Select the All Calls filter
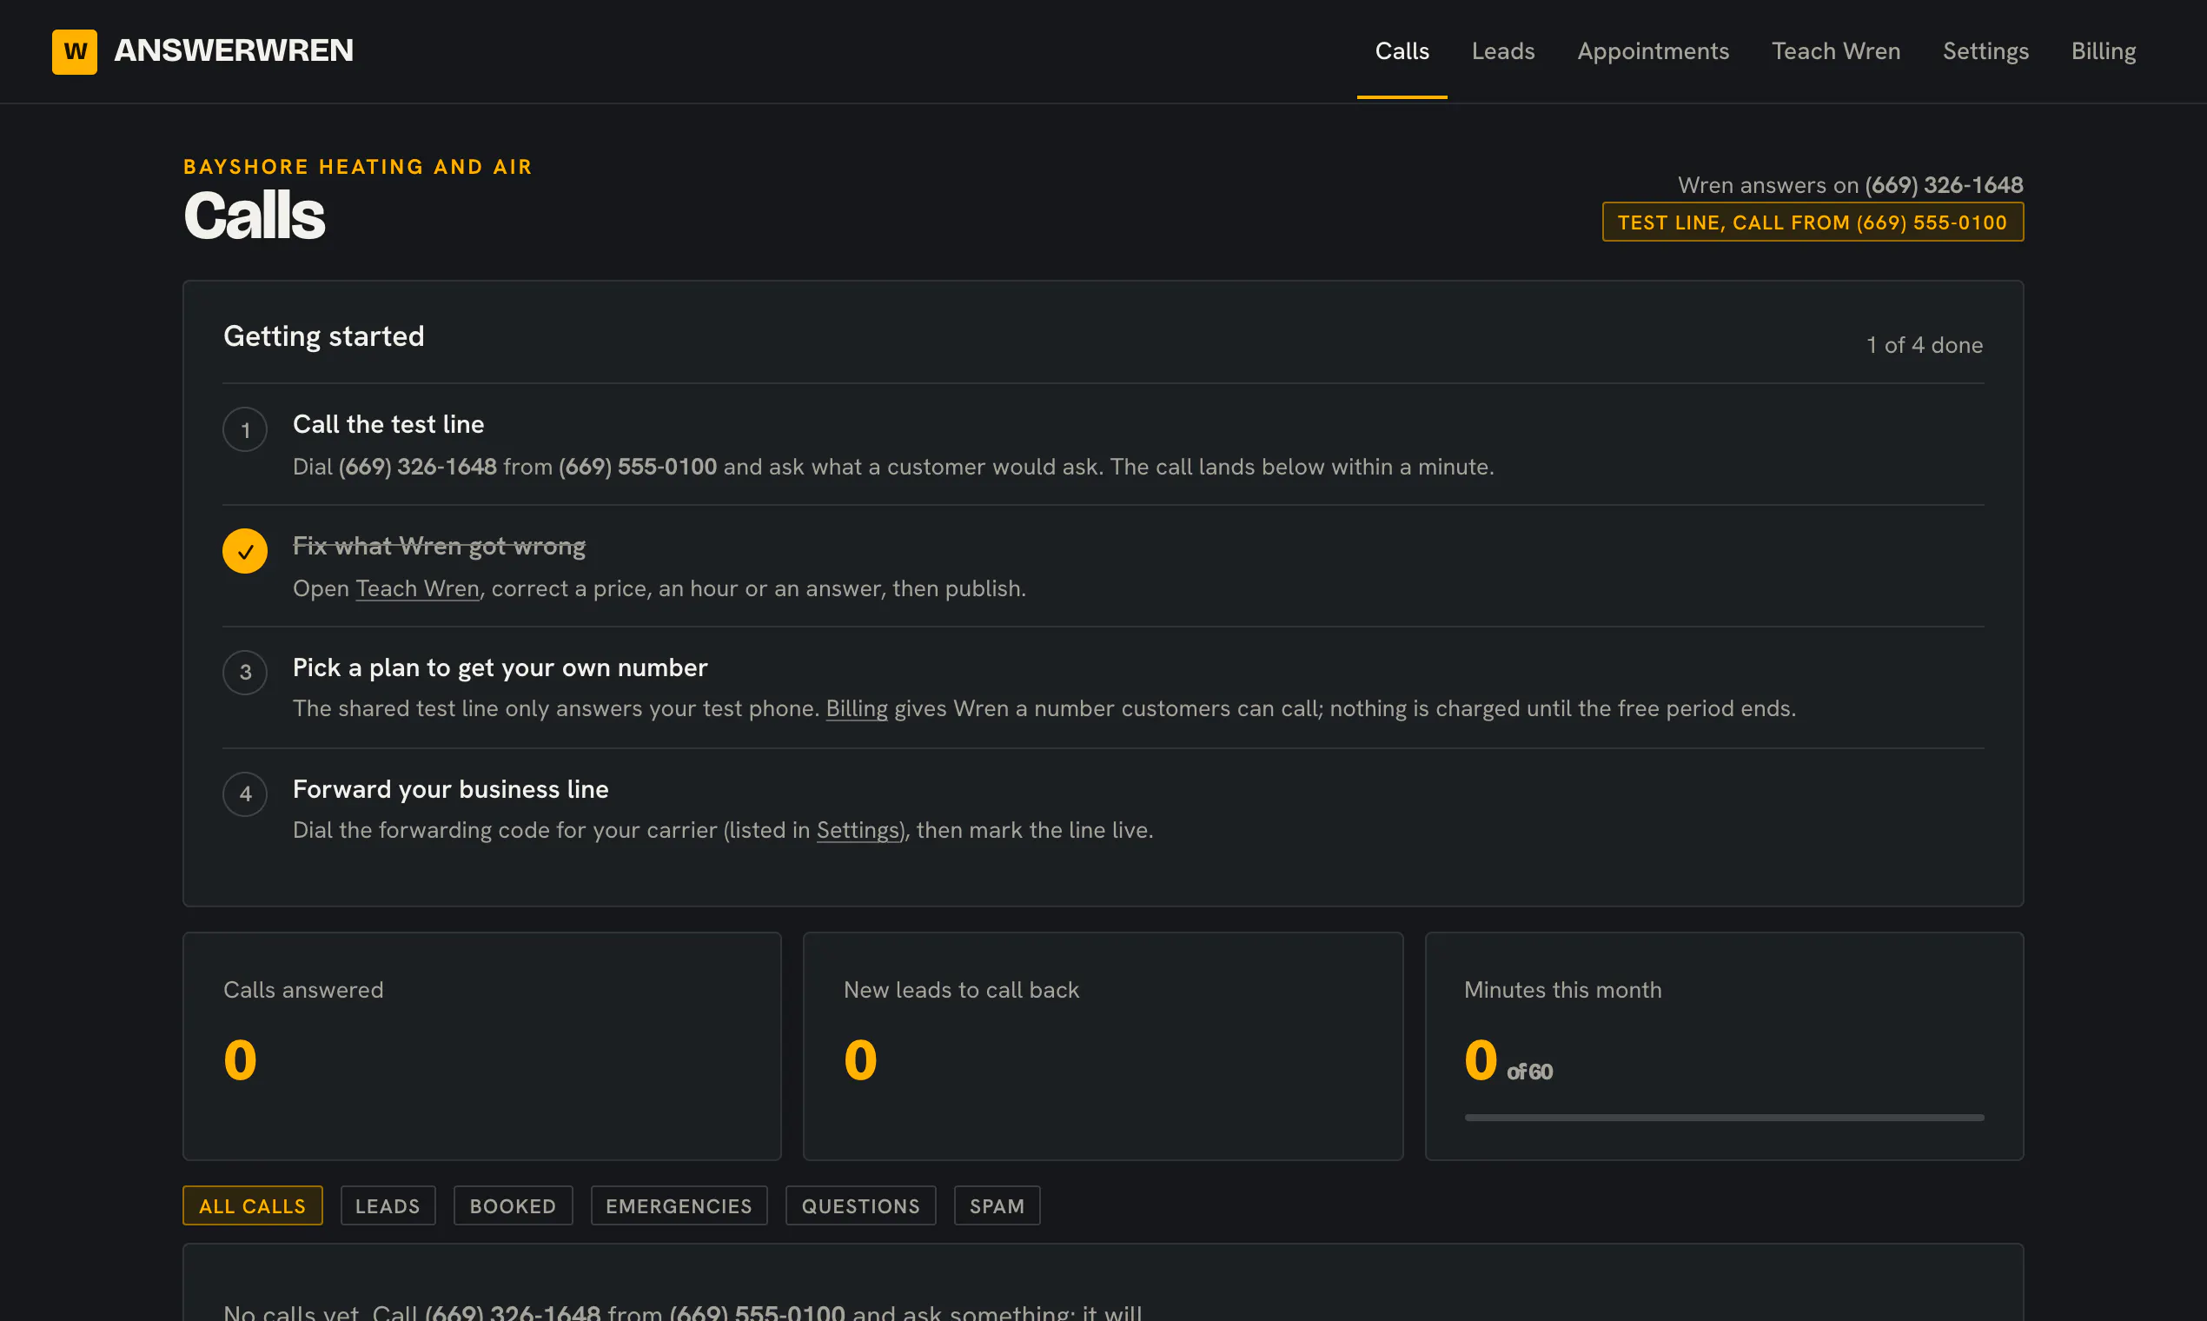Screen dimensions: 2207x1321 tap(253, 1206)
